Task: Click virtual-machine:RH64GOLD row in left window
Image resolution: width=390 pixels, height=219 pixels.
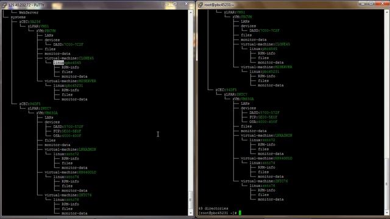Action: (x=70, y=172)
